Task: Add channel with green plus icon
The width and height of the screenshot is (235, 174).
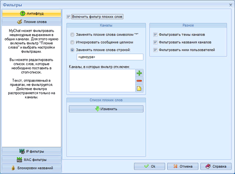Action: (x=139, y=73)
